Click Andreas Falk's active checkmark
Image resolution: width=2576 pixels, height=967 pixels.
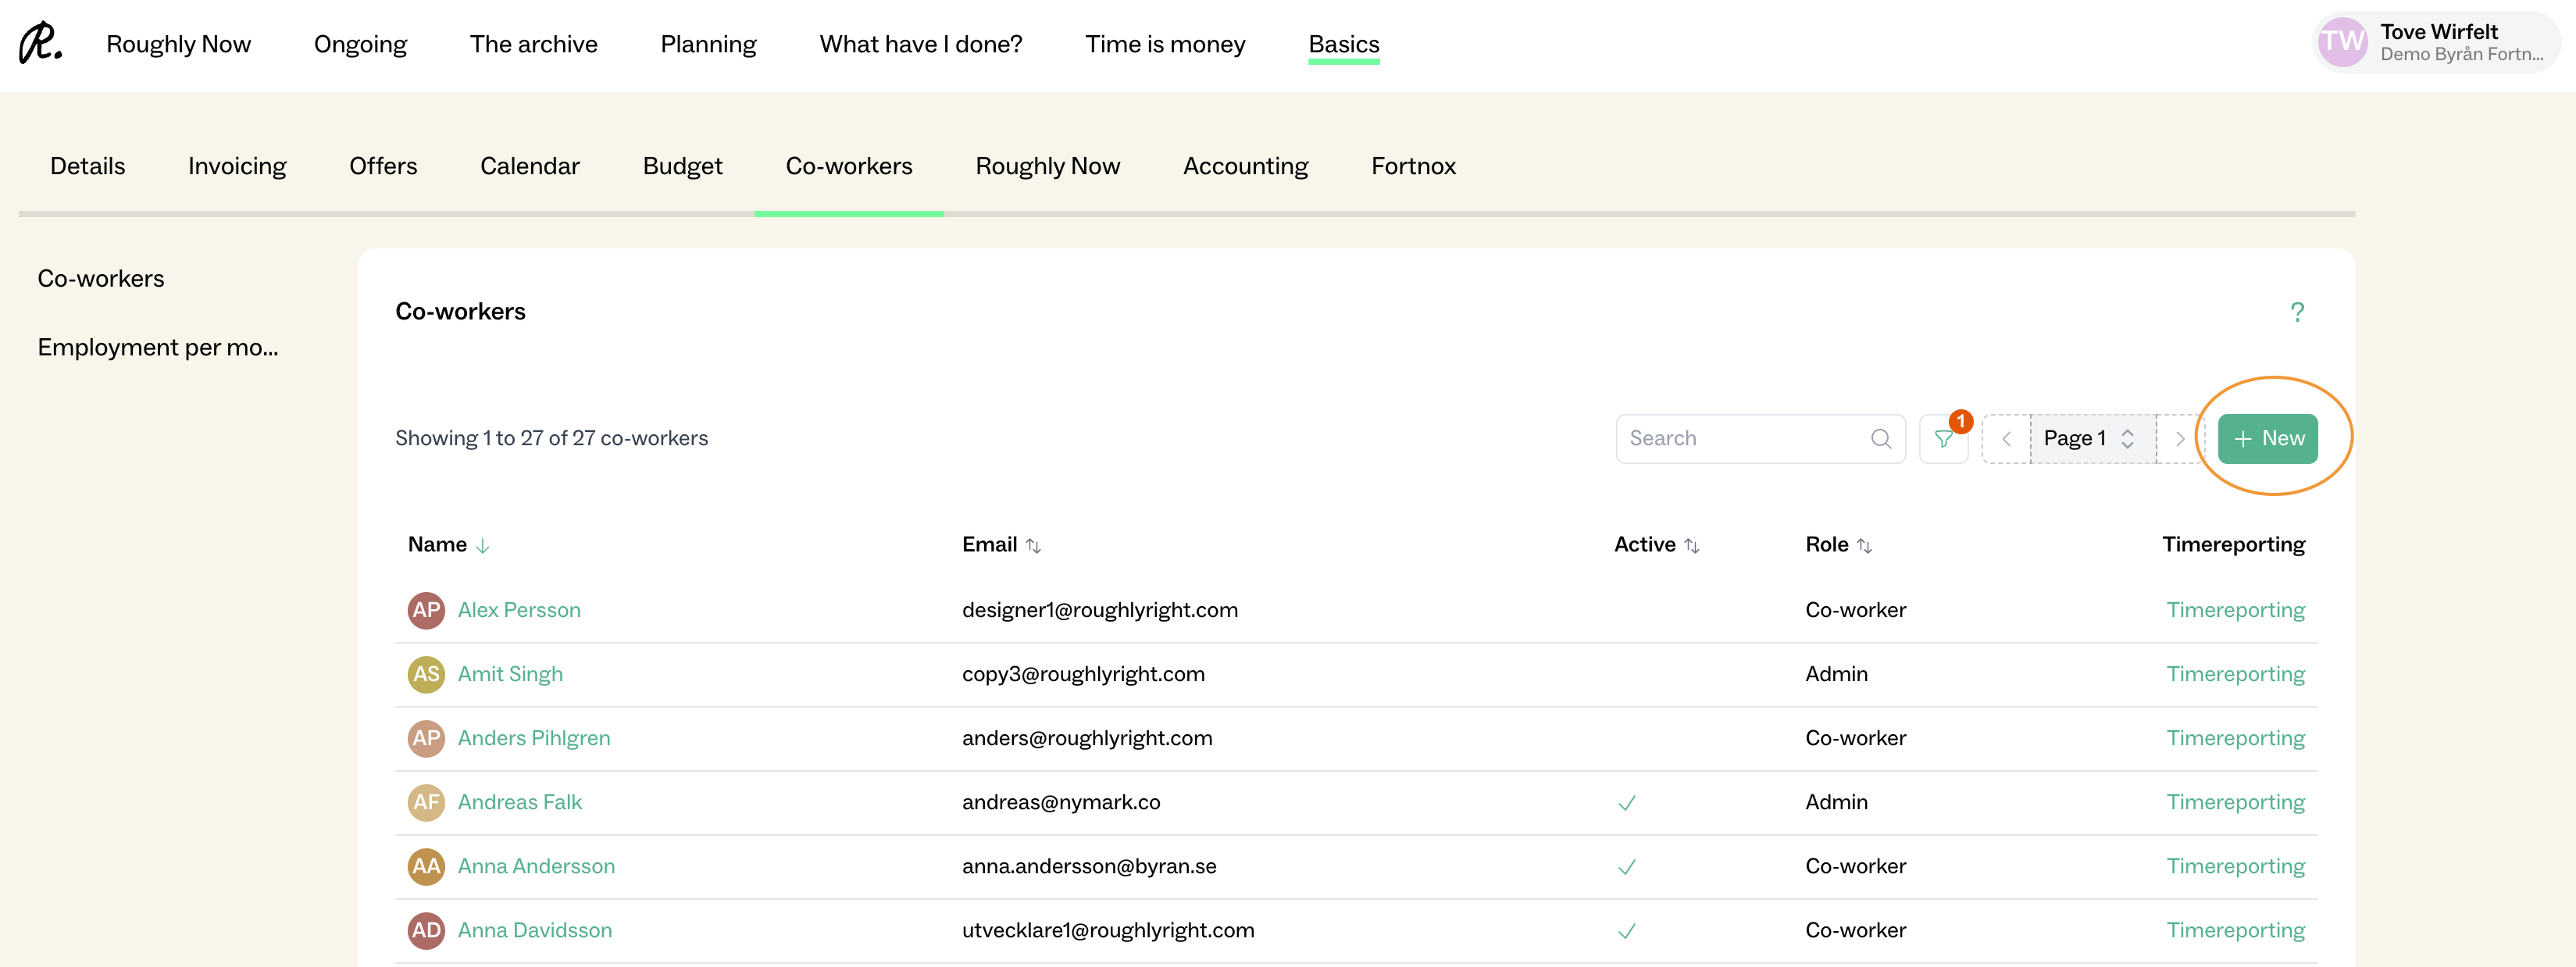(x=1626, y=803)
